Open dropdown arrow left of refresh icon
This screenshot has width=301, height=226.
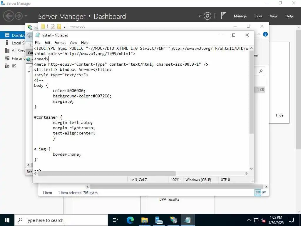point(200,16)
